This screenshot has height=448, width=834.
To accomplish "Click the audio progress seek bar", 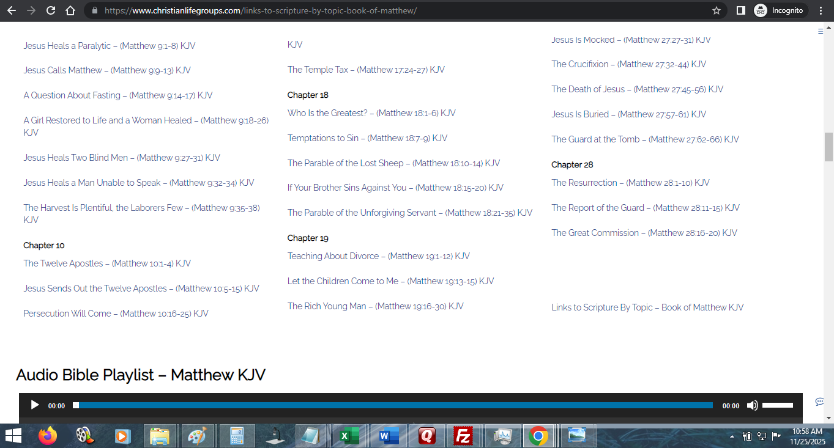I will coord(392,405).
